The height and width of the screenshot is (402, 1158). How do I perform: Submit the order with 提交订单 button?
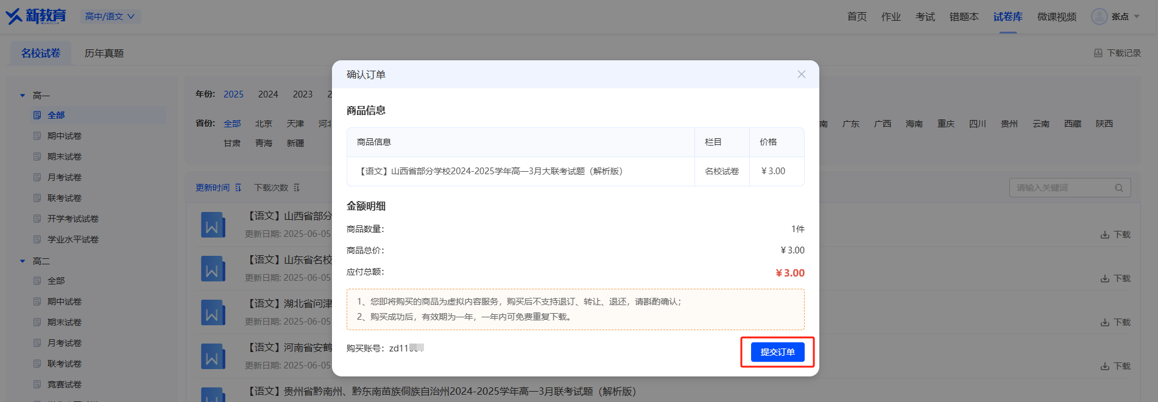tap(777, 352)
